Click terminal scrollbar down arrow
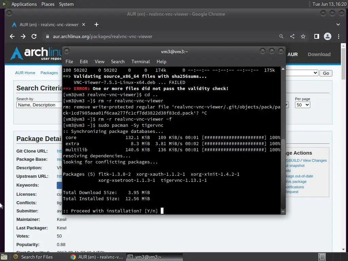 tap(283, 212)
